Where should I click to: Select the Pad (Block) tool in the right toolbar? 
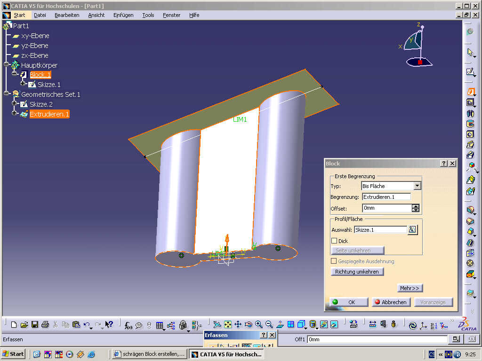tap(470, 92)
